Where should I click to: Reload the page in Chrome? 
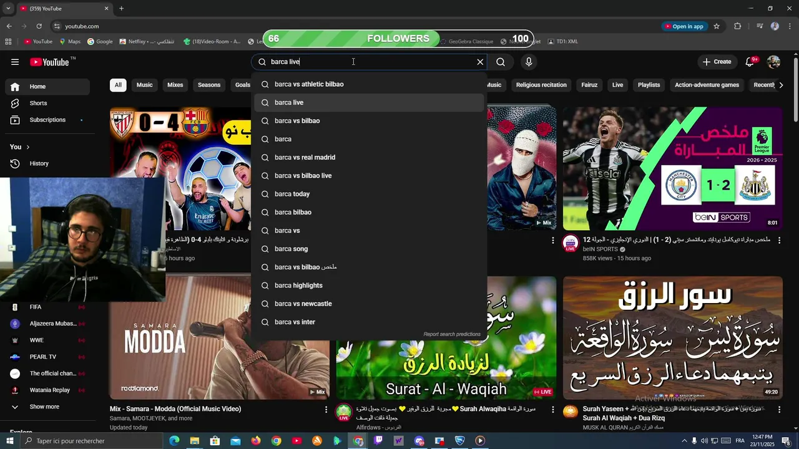pos(39,26)
